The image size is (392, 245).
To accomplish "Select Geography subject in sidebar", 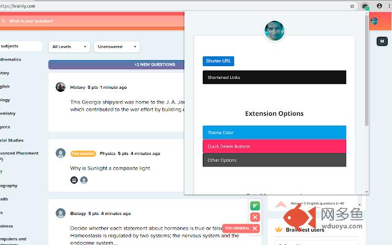I will coord(9,186).
